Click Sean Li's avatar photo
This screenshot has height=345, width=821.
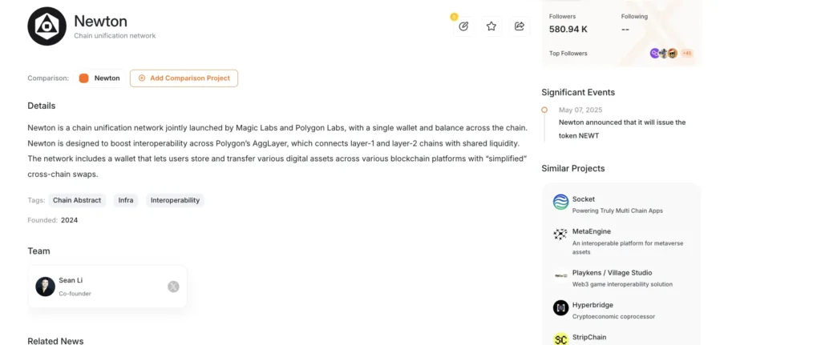tap(46, 287)
